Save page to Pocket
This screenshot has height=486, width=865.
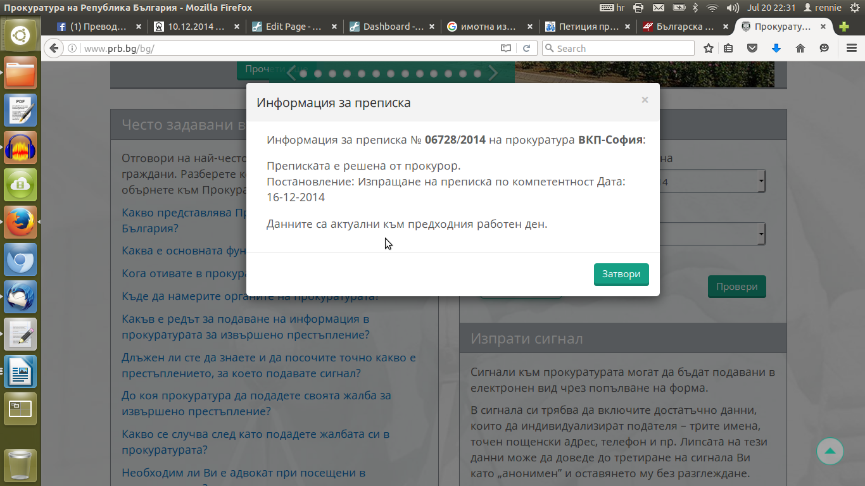click(752, 48)
